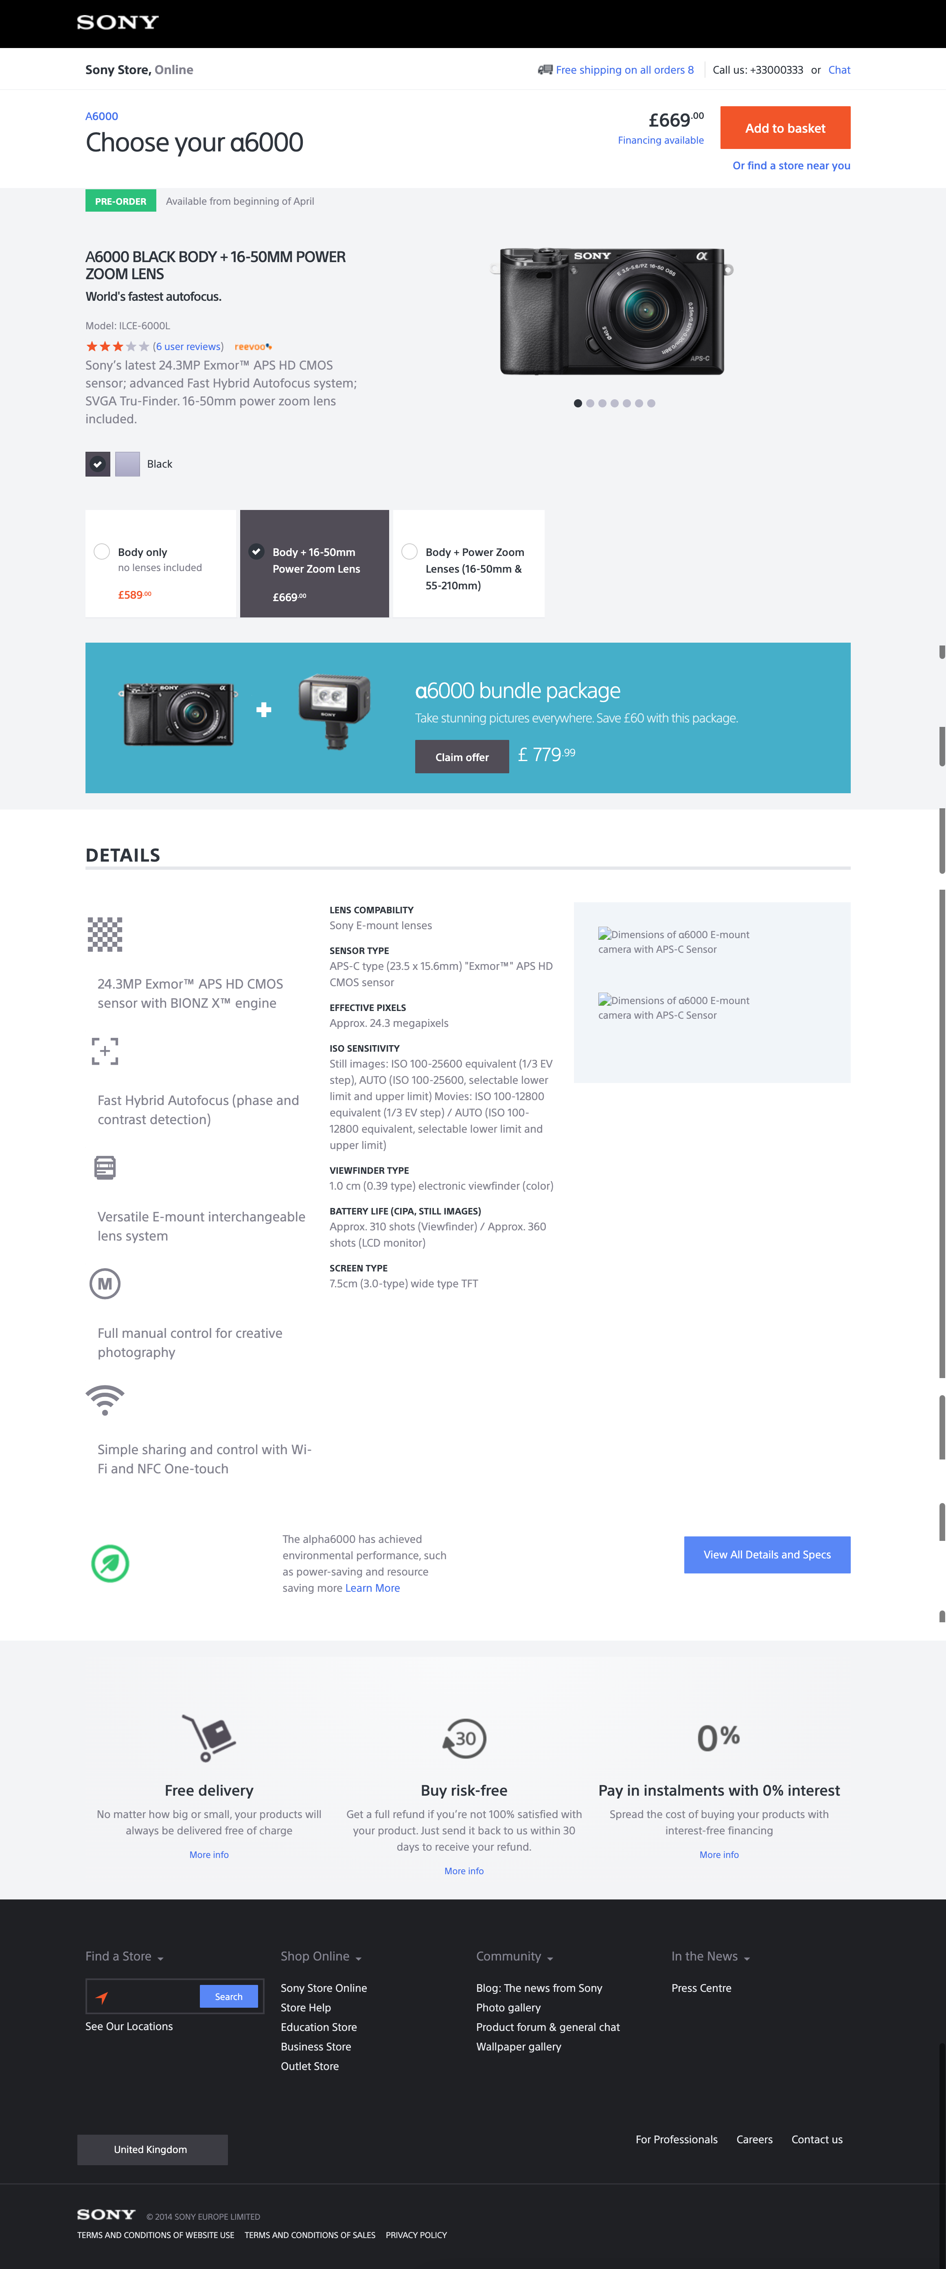Claim the a6000 bundle offer
The image size is (946, 2269).
462,757
